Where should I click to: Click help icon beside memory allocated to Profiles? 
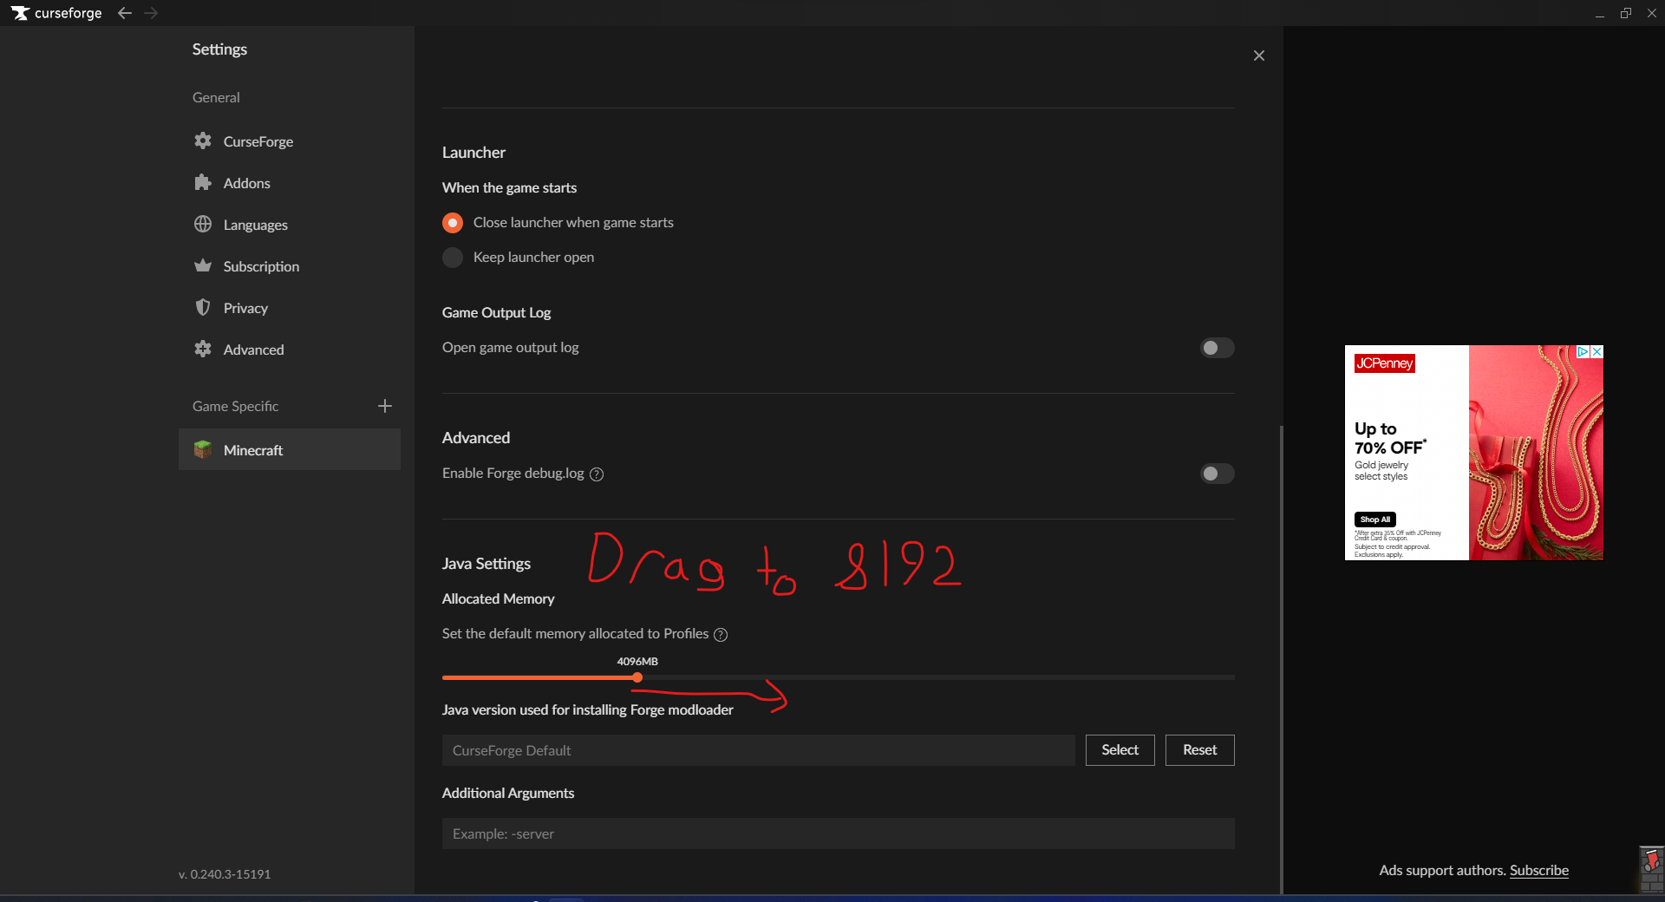point(721,635)
